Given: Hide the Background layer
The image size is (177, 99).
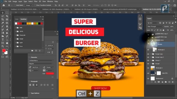Looking at the screenshot, I should click(148, 78).
